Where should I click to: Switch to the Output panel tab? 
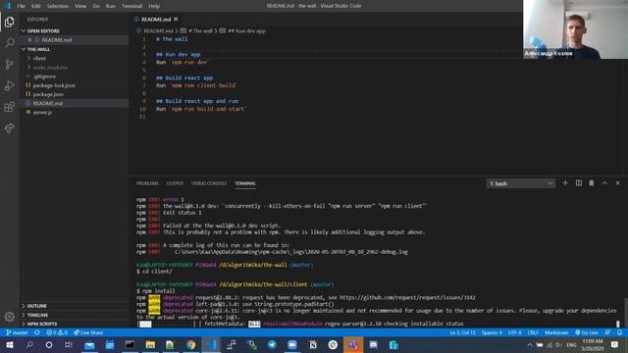pyautogui.click(x=175, y=183)
